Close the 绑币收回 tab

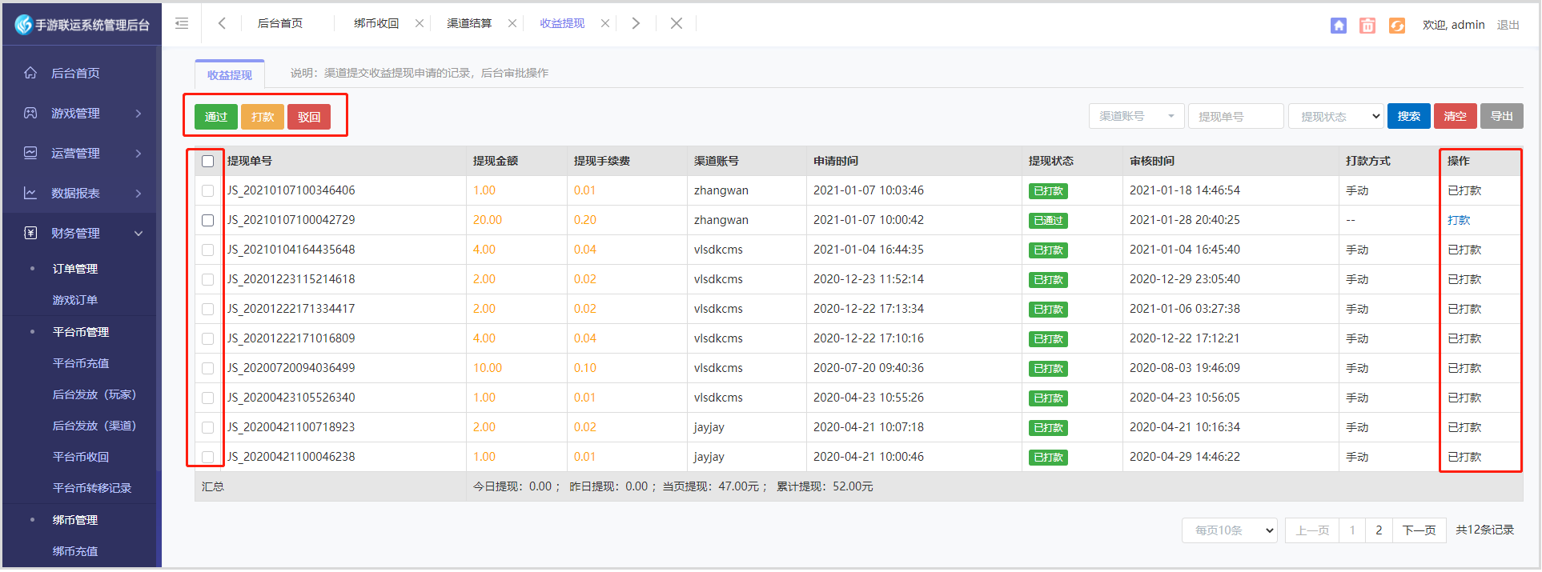(420, 24)
